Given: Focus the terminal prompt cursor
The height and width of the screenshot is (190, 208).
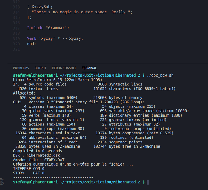Looking at the screenshot, I should click(148, 182).
